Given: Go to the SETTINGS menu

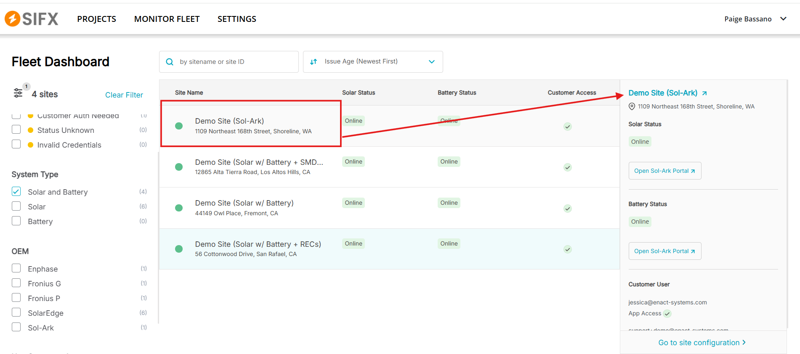Looking at the screenshot, I should click(x=237, y=19).
